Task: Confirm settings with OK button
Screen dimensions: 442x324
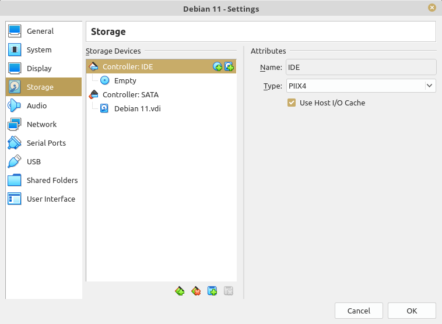Action: tap(412, 311)
